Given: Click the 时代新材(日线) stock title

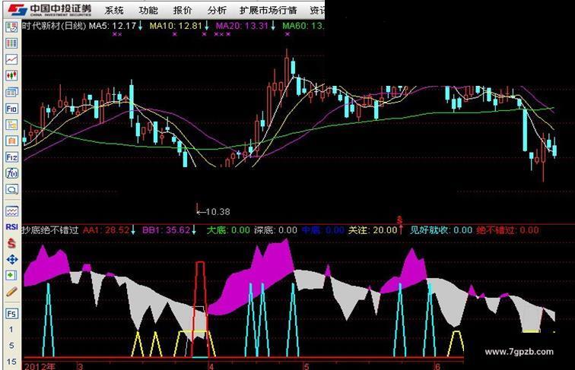Looking at the screenshot, I should (x=54, y=26).
